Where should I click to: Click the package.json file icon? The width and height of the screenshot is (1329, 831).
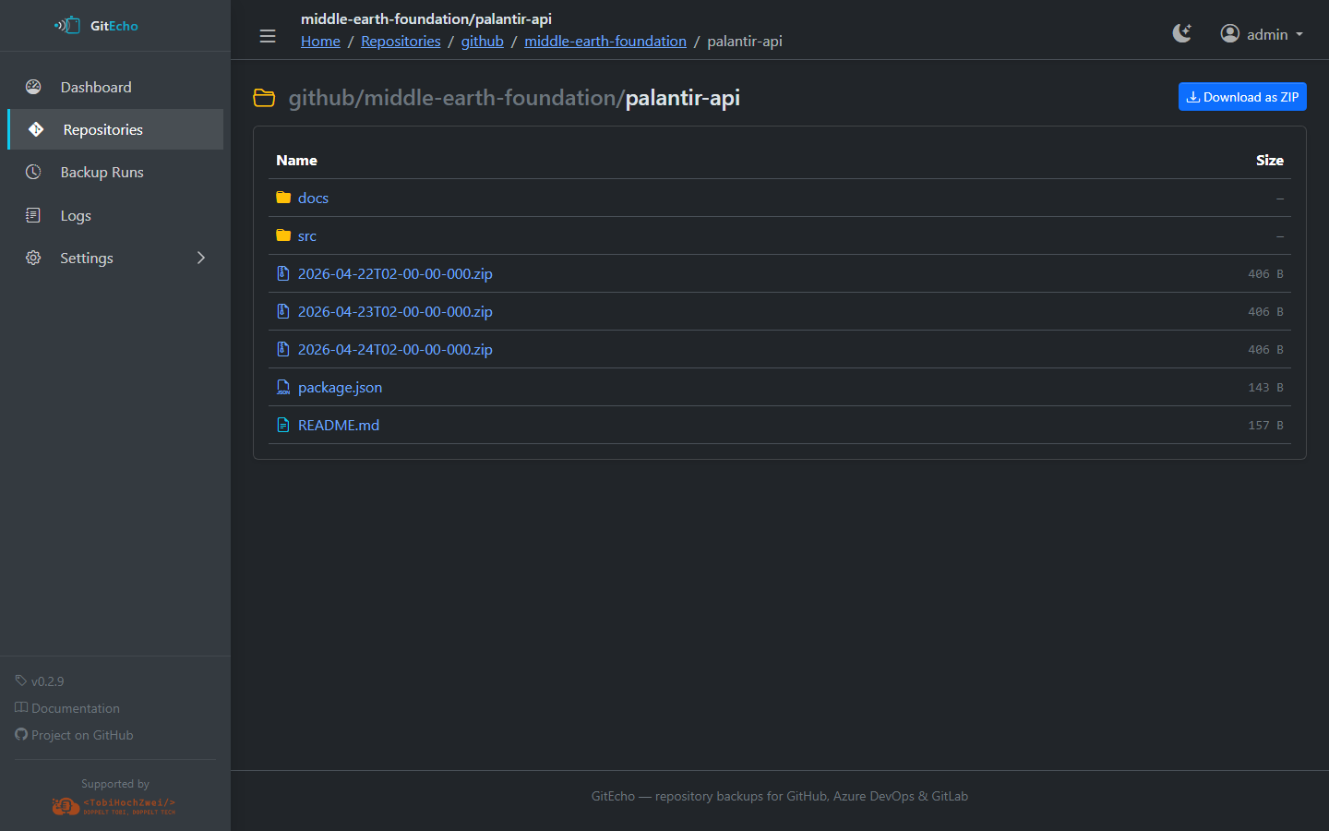(x=283, y=387)
